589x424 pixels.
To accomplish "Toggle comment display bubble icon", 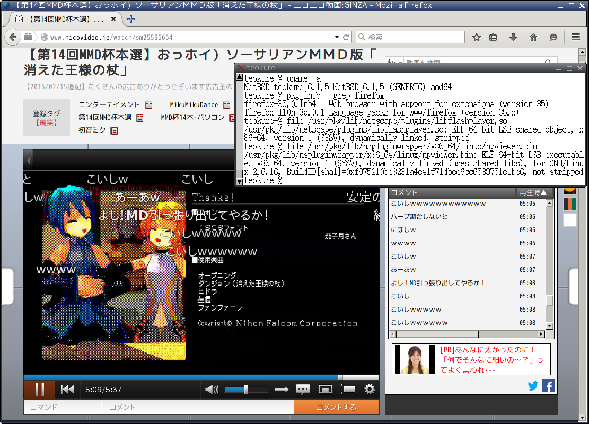I will point(303,389).
